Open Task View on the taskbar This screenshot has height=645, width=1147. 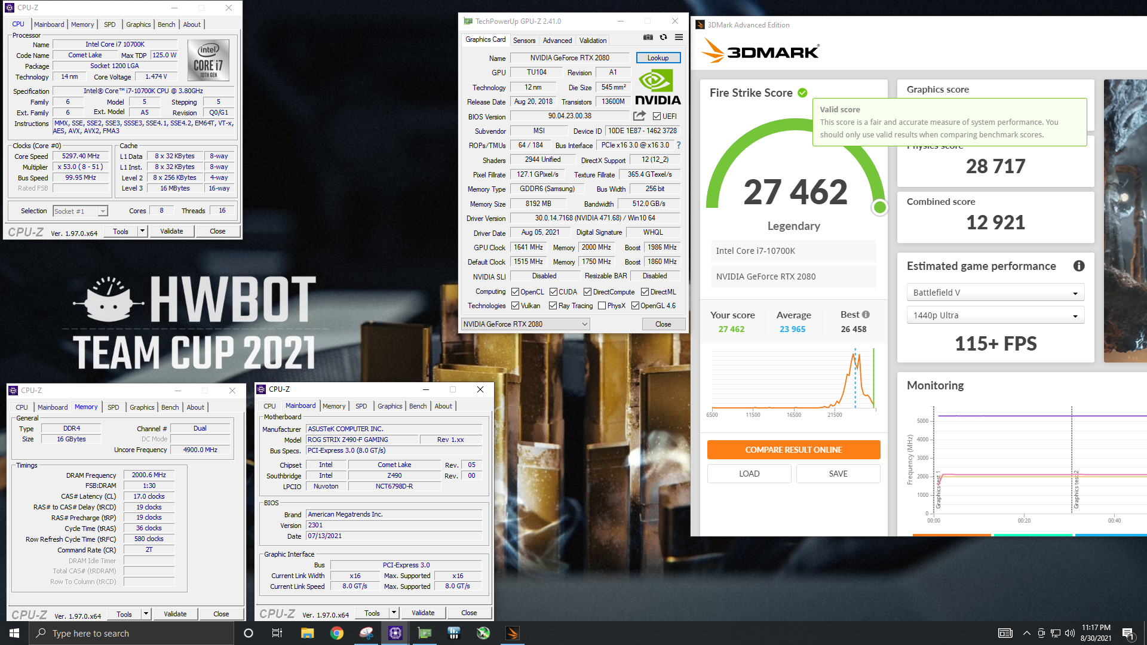coord(277,633)
